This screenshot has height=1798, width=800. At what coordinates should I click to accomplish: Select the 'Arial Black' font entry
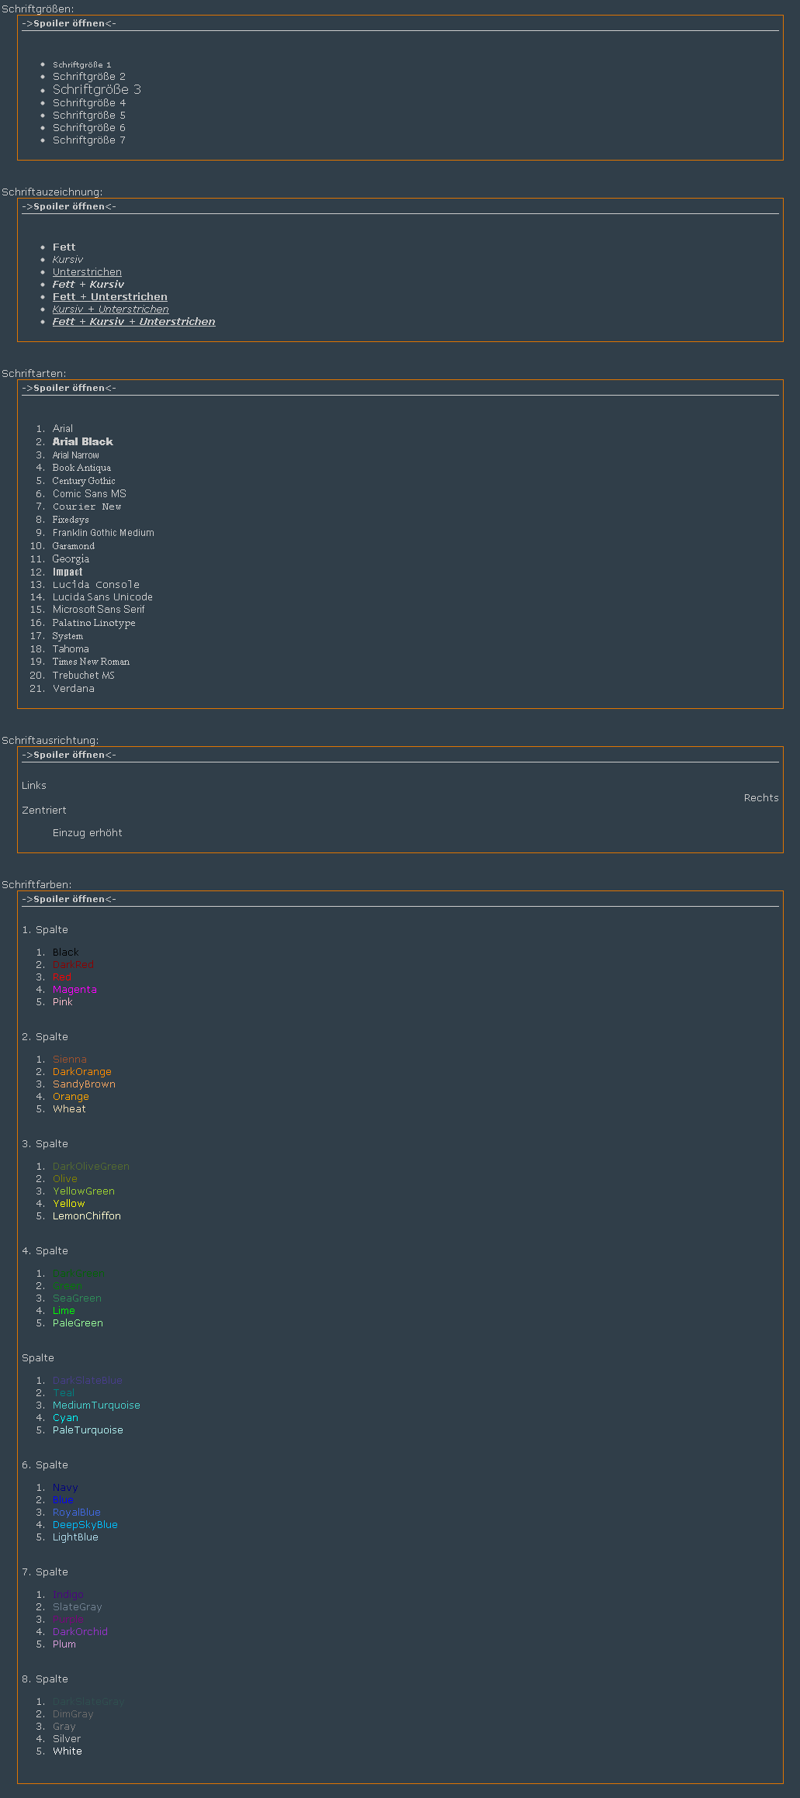click(83, 442)
